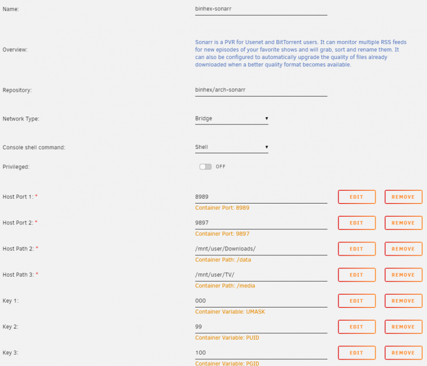The image size is (427, 366).
Task: Remove Host Path 2 mapping
Action: 403,249
